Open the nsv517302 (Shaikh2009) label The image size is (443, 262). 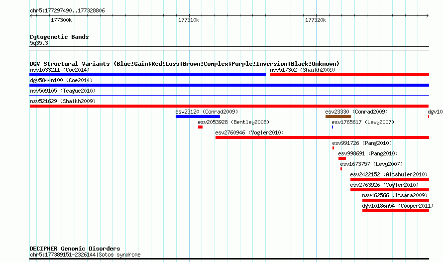[x=303, y=70]
